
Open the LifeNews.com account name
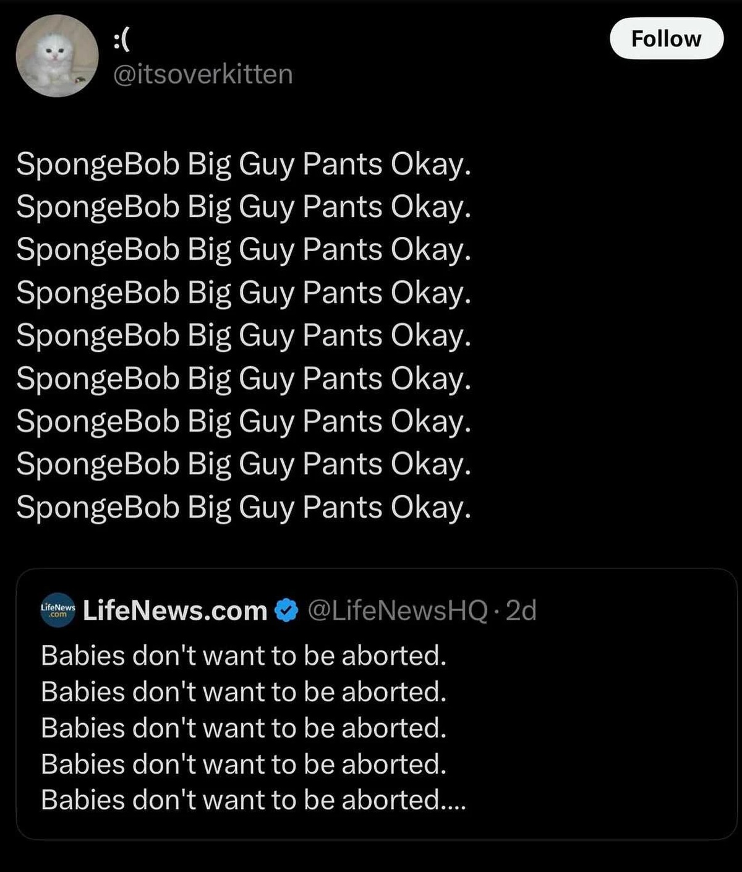(175, 610)
